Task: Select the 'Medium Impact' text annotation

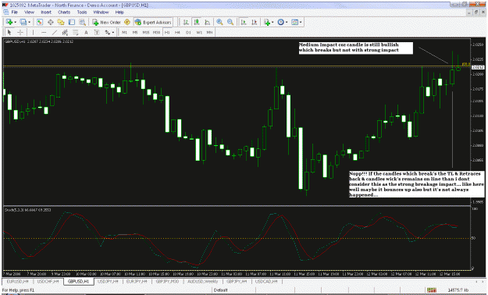Action: click(356, 48)
